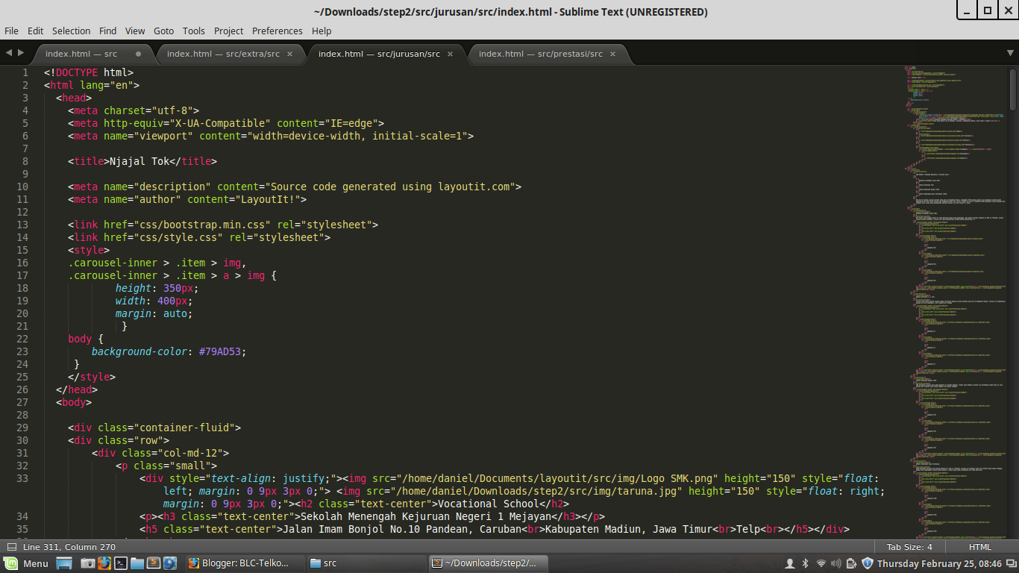Open the Tab Size: 4 selector
The image size is (1019, 573).
[909, 547]
